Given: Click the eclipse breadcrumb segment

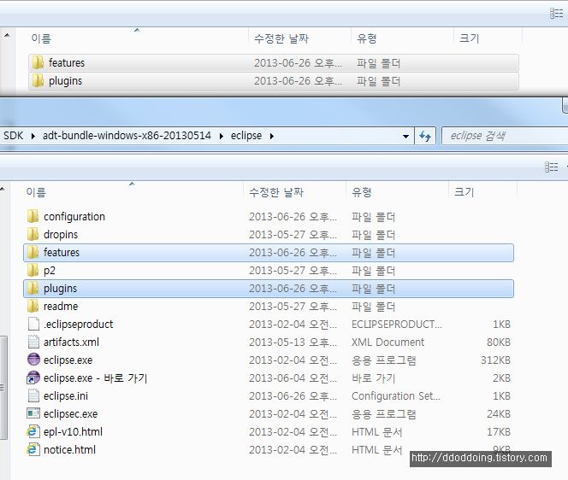Looking at the screenshot, I should [x=246, y=136].
